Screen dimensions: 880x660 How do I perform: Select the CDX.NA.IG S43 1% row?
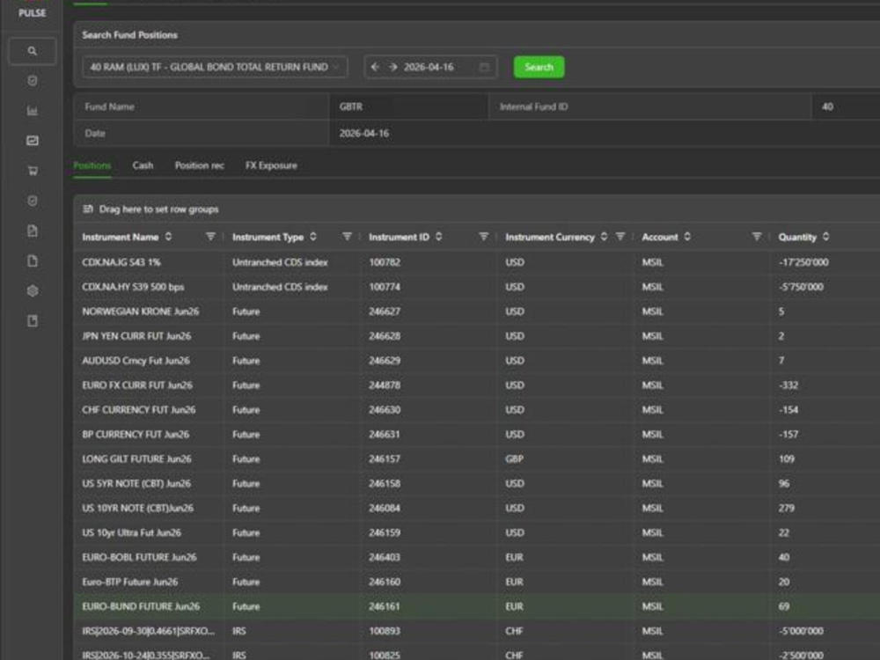pyautogui.click(x=476, y=262)
